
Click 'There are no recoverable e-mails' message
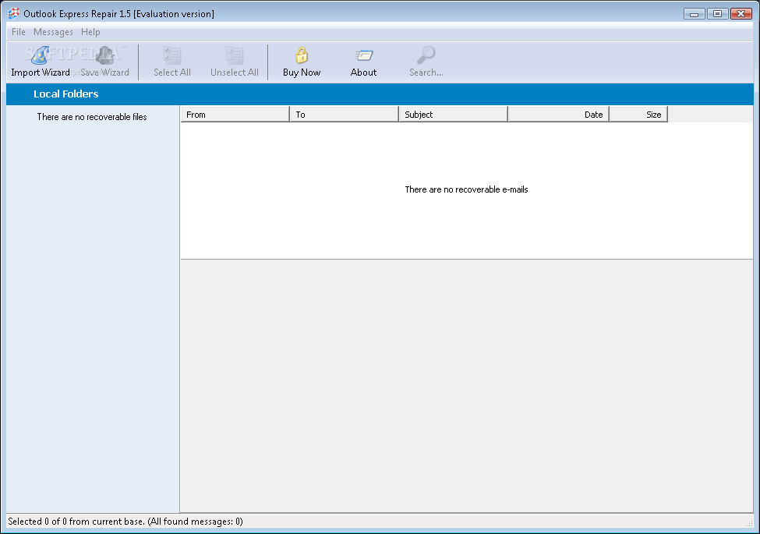point(466,189)
